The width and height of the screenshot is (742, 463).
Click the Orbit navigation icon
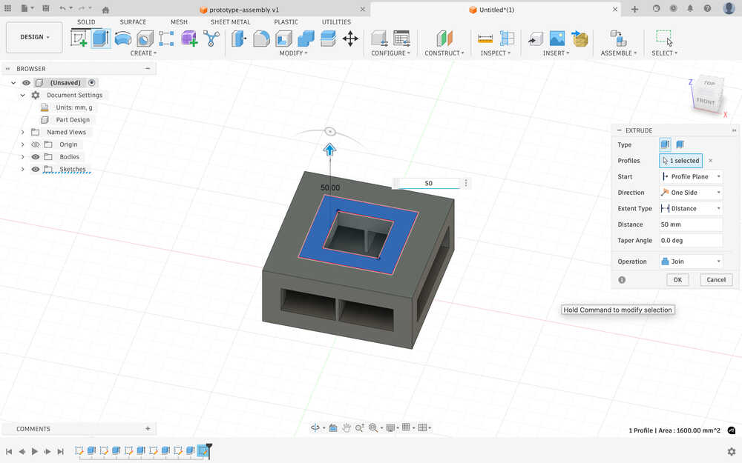[x=315, y=427]
